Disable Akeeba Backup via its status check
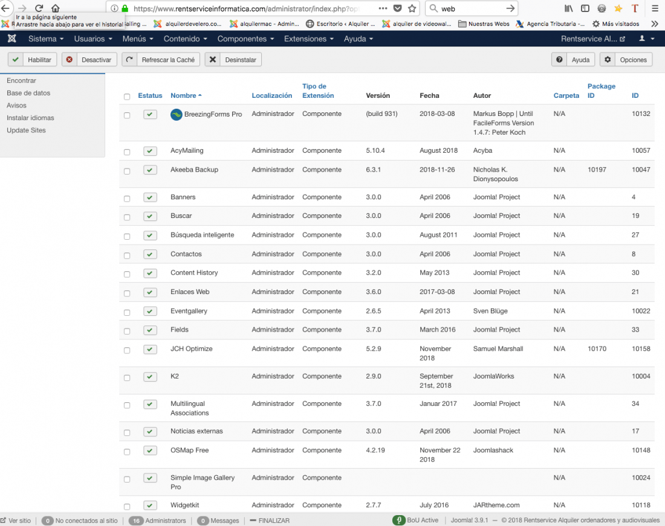 tap(150, 170)
